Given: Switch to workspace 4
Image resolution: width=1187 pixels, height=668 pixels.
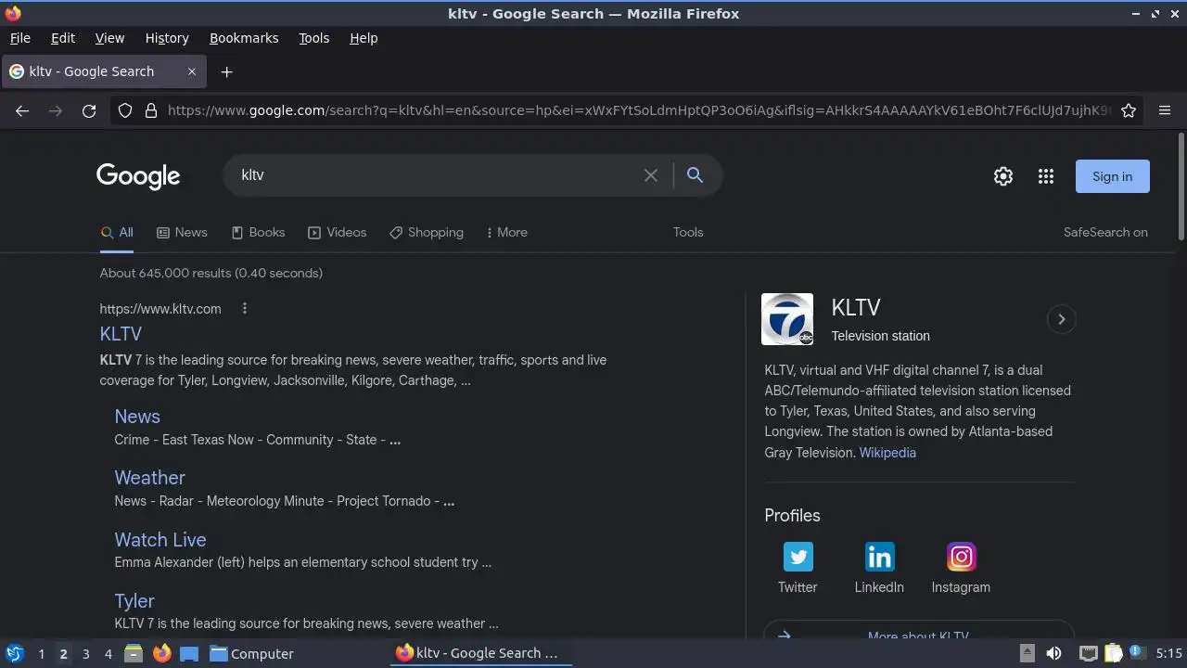Looking at the screenshot, I should [108, 654].
